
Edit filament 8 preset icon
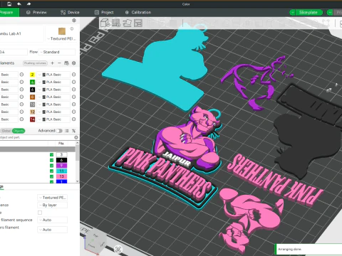pyautogui.click(x=74, y=97)
